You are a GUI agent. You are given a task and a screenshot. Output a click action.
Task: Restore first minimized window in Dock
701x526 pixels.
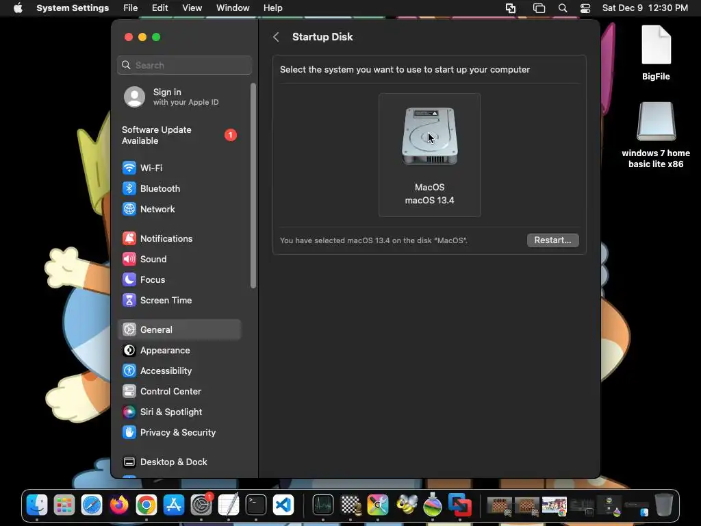click(499, 506)
